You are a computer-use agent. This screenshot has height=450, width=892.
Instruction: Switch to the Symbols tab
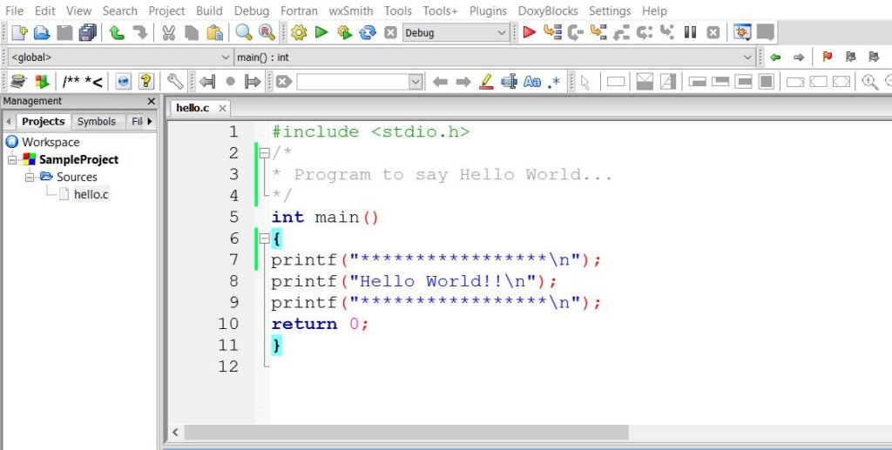click(96, 122)
